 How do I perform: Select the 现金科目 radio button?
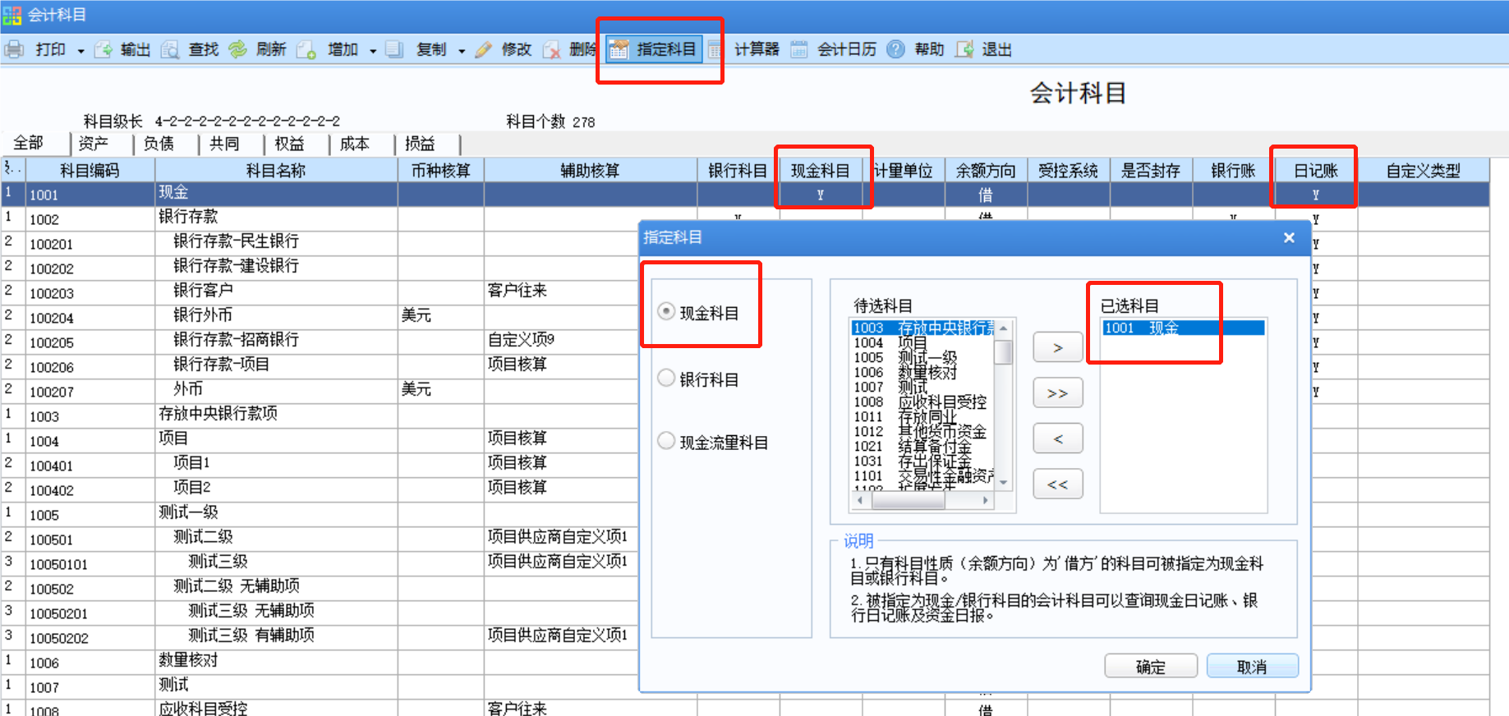[x=667, y=312]
